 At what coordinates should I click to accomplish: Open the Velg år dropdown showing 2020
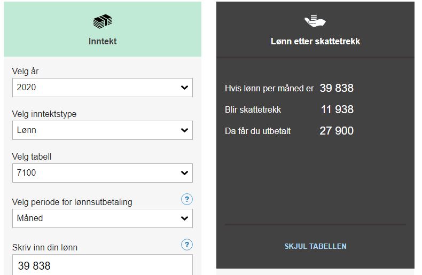point(103,88)
